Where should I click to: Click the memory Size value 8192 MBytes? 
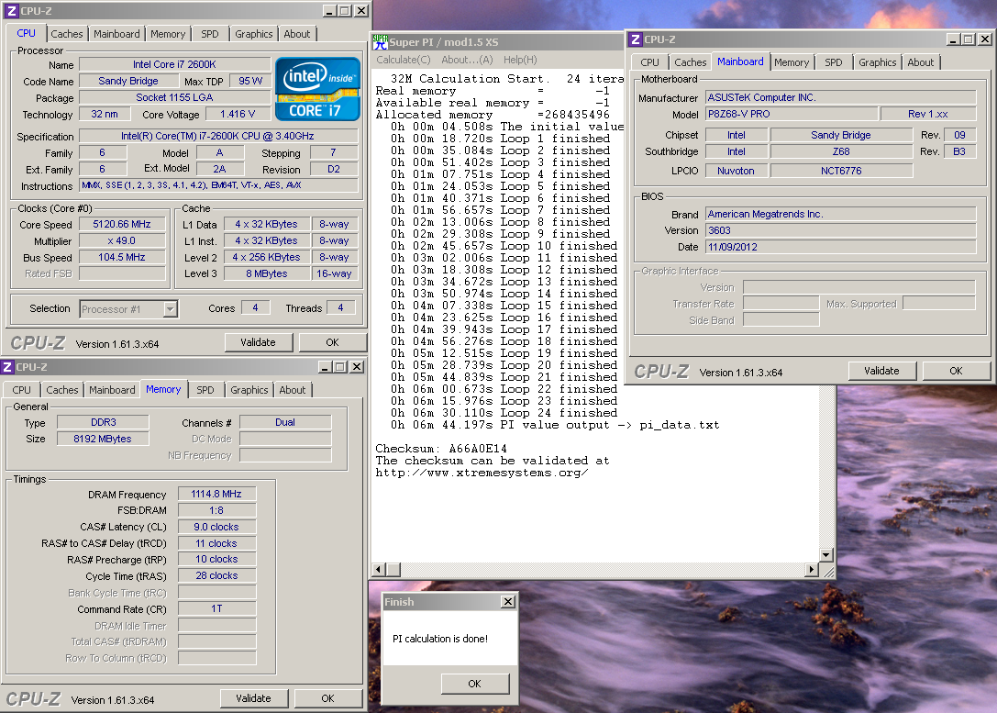tap(103, 439)
